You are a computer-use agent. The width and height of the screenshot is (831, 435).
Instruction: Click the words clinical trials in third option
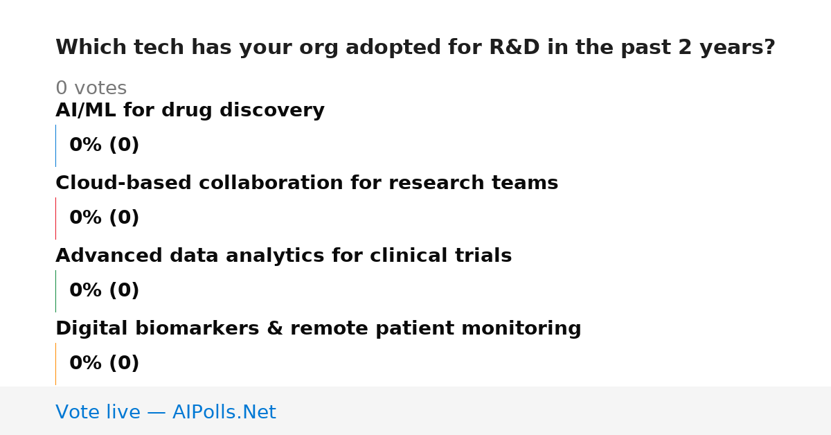pos(440,256)
